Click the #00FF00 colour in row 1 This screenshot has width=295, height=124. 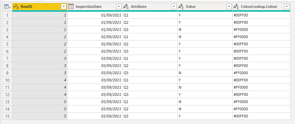pyautogui.click(x=261, y=15)
